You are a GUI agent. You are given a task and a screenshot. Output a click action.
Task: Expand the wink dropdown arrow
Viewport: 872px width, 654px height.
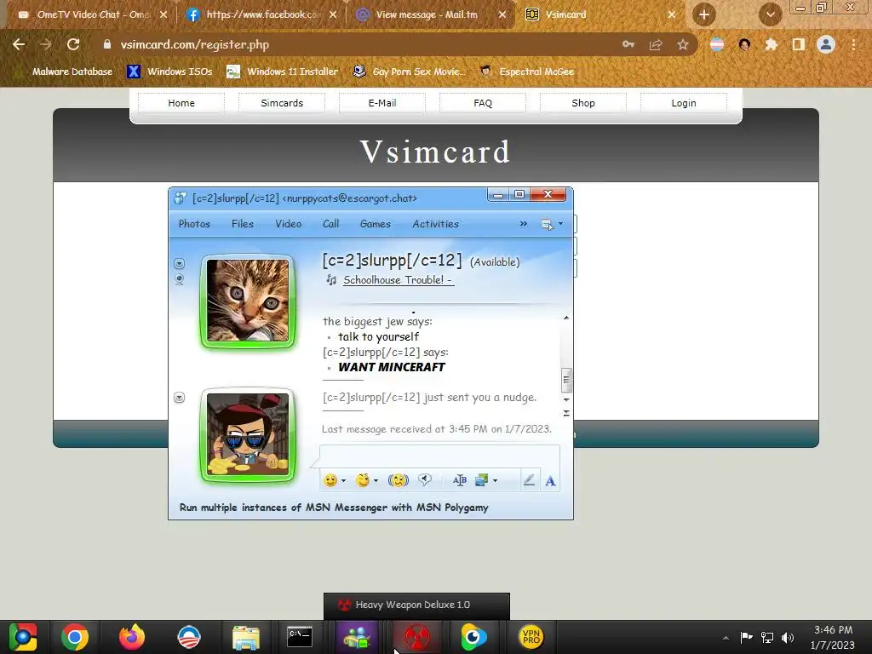[376, 480]
